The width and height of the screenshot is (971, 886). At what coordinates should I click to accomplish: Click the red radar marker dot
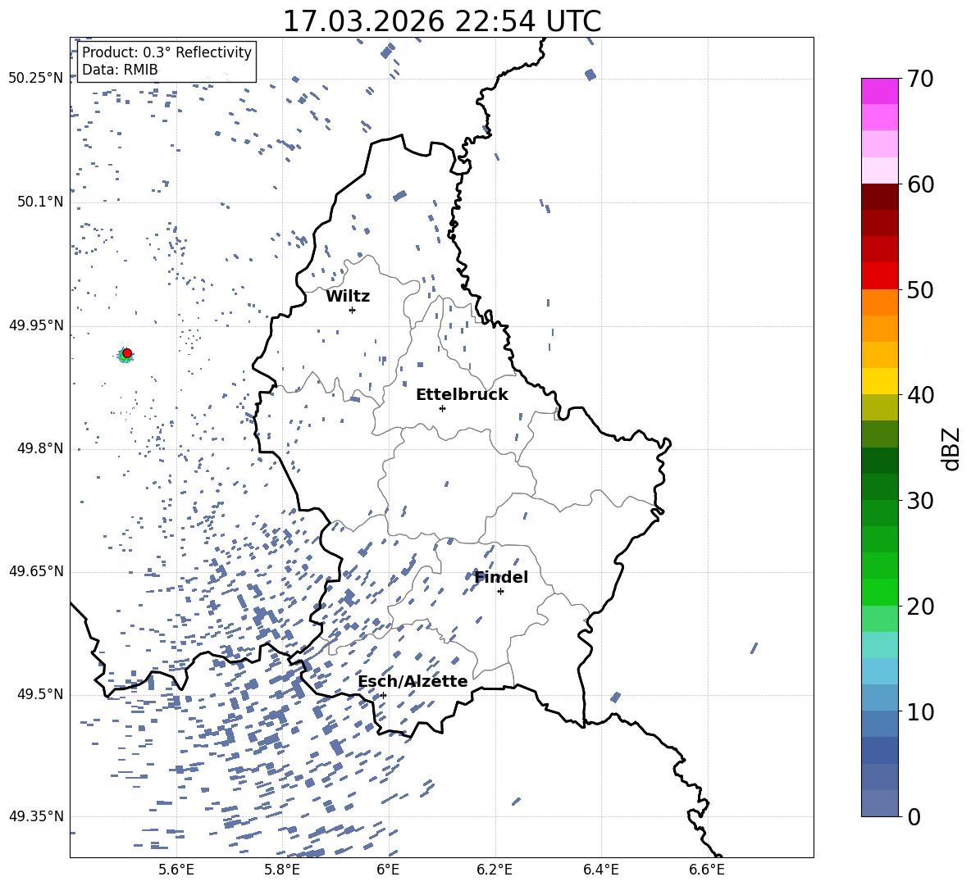point(127,353)
